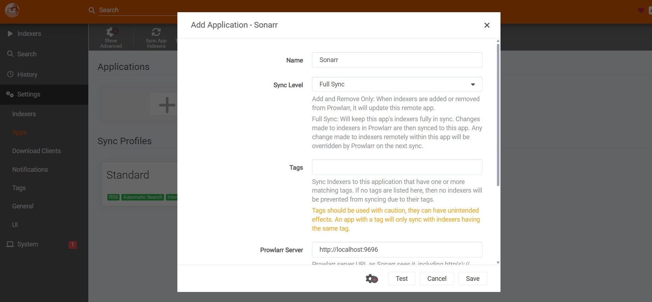The height and width of the screenshot is (302, 652).
Task: Click the scroll down arrow in dialog
Action: (x=498, y=263)
